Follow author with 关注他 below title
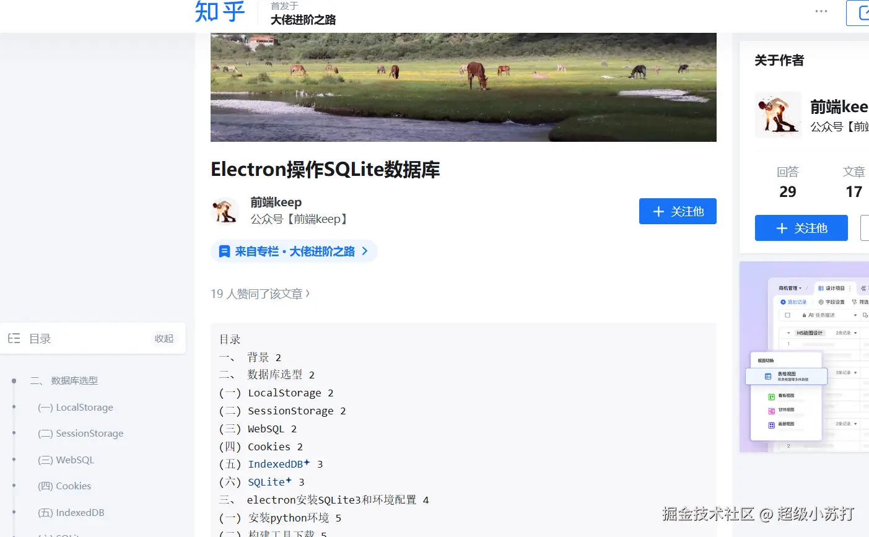Image resolution: width=869 pixels, height=537 pixels. tap(678, 211)
